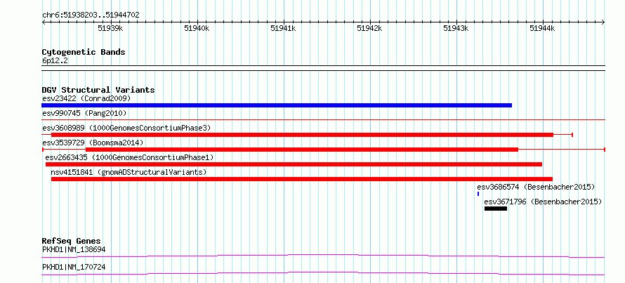Viewport: 625px width, 283px height.
Task: Click the 51943k ruler position label
Action: pyautogui.click(x=456, y=28)
